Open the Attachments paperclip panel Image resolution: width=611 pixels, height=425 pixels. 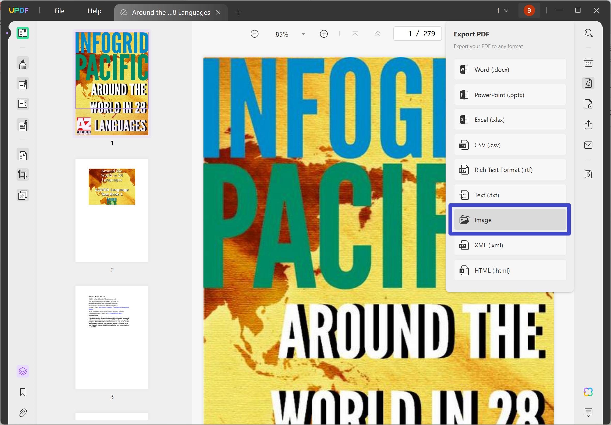(23, 413)
